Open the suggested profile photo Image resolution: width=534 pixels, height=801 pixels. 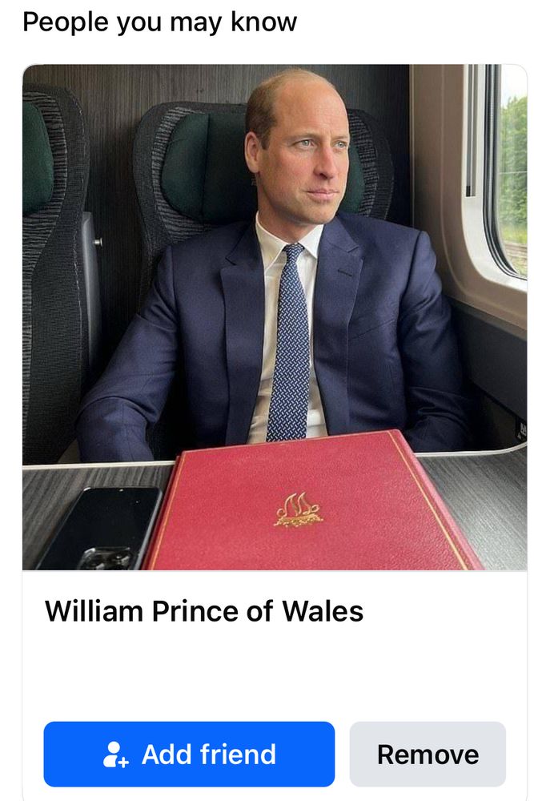[x=275, y=316]
